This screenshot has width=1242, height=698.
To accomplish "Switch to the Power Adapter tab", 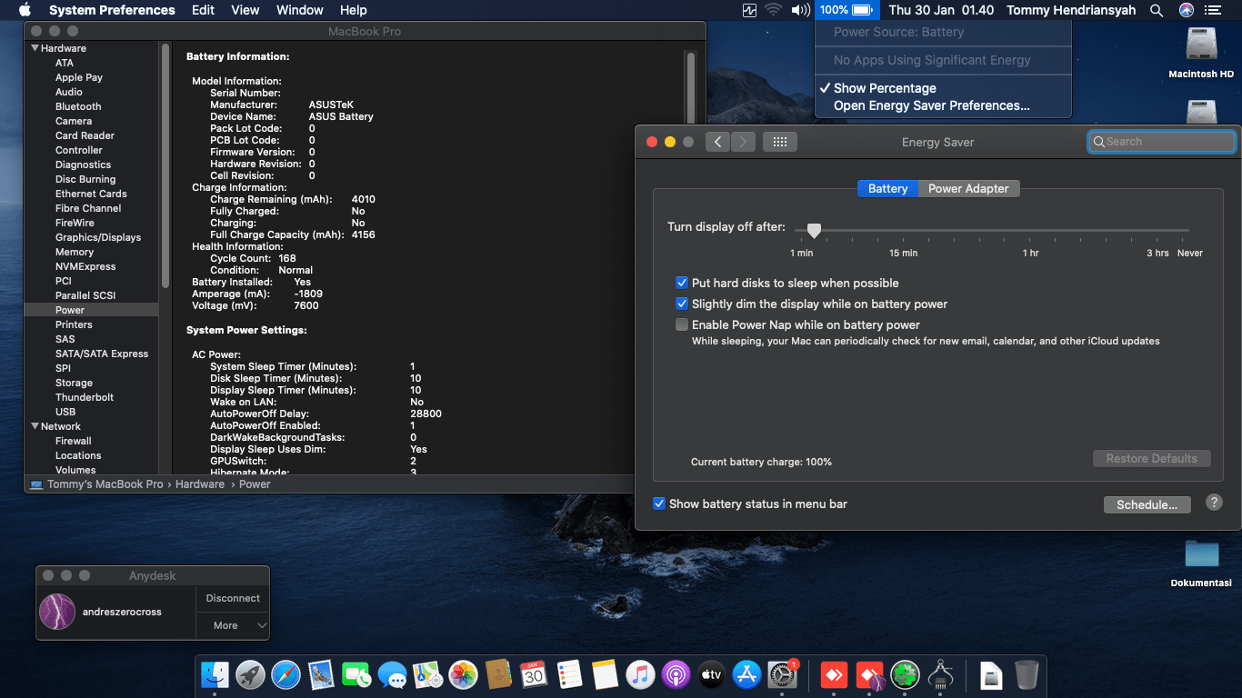I will coord(968,188).
